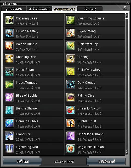Select the Lightening Rod skill icon
The height and width of the screenshot is (168, 131).
pyautogui.click(x=9, y=149)
